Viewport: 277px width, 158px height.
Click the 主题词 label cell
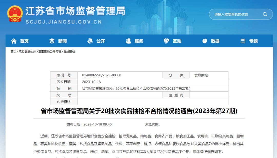click(176, 95)
